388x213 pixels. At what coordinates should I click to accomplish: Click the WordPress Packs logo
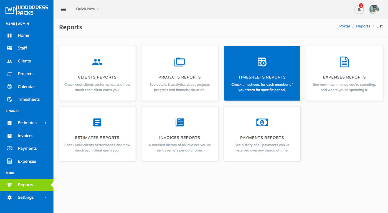[27, 10]
